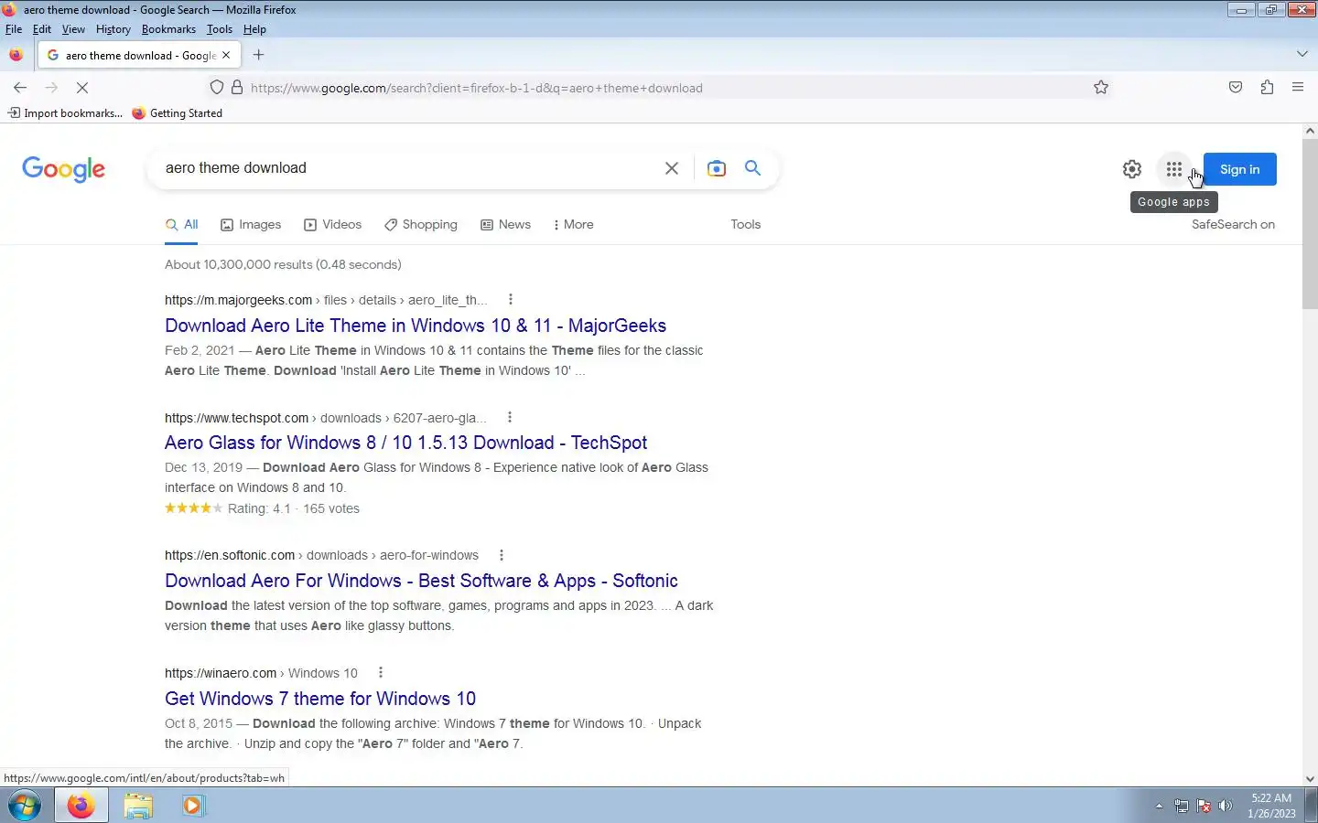Open Google quick settings gear
Viewport: 1318px width, 823px height.
[1132, 169]
